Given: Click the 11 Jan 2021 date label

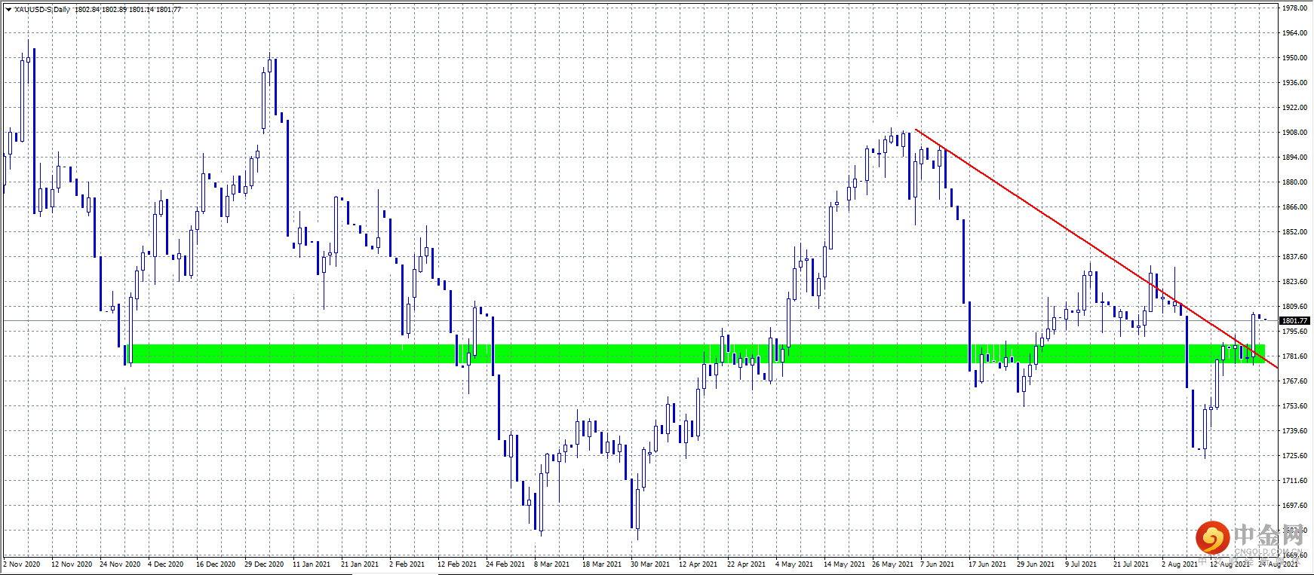Looking at the screenshot, I should pyautogui.click(x=312, y=564).
